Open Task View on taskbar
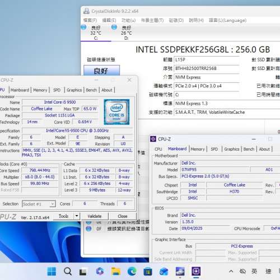Screen dimensions: 280x280 (83, 272)
